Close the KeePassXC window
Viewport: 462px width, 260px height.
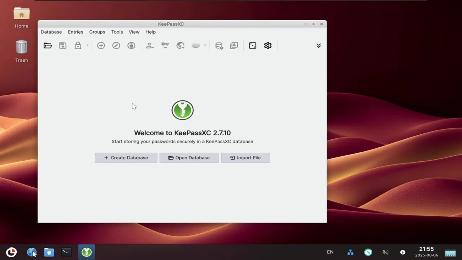(321, 24)
